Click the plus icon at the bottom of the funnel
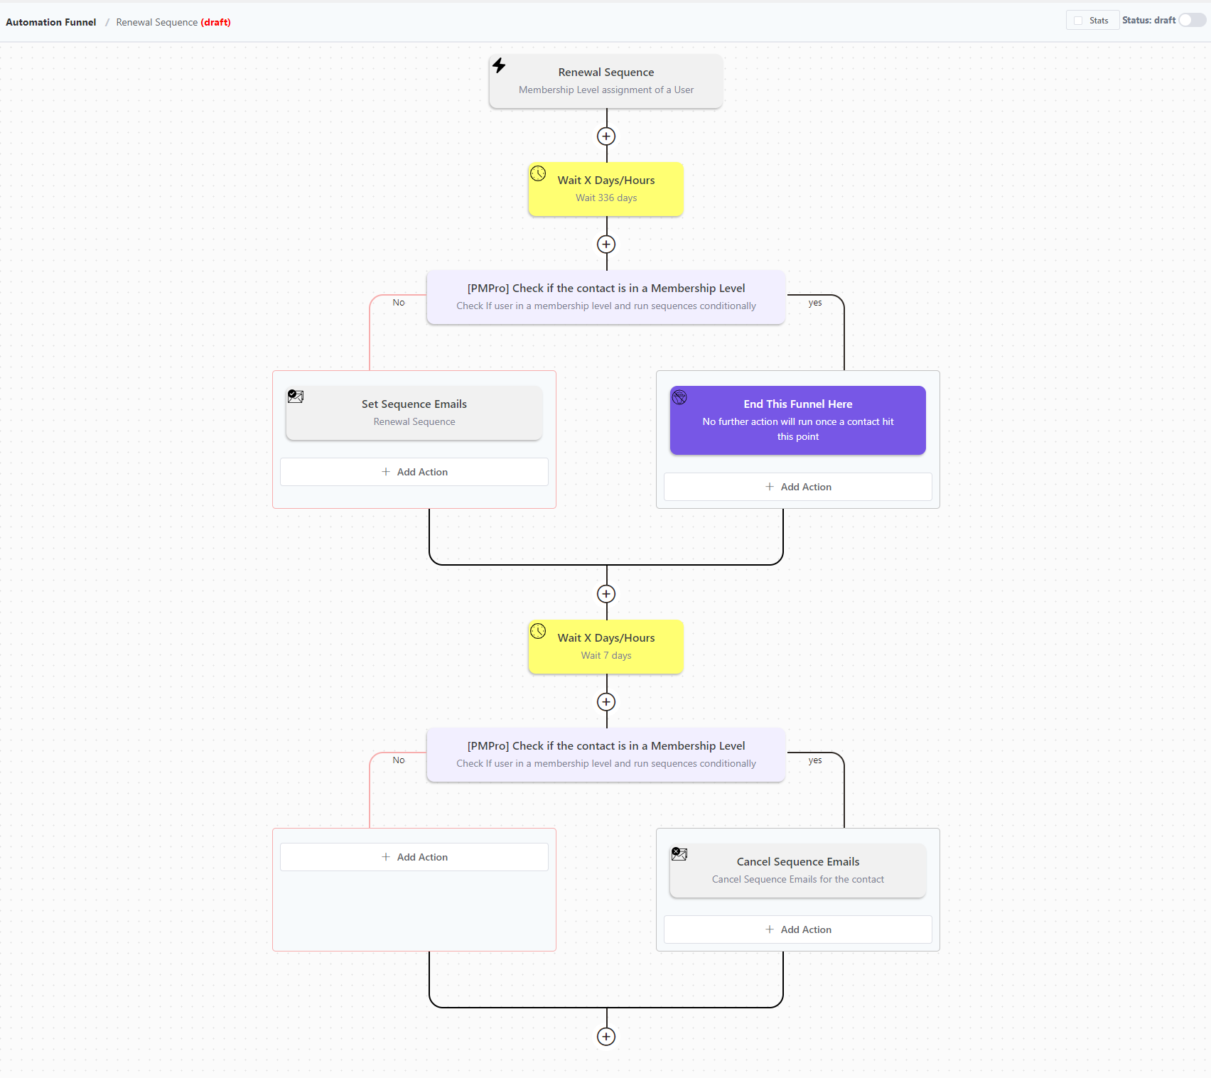1211x1078 pixels. pyautogui.click(x=605, y=1036)
